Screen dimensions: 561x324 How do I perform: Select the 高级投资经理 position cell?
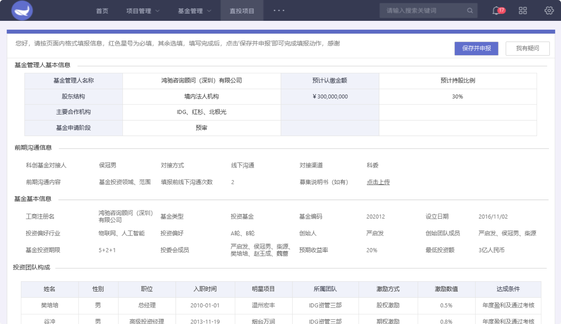[147, 319]
